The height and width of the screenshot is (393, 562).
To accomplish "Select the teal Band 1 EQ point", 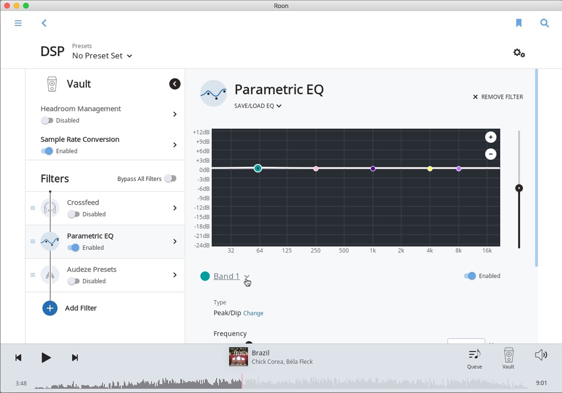I will coord(258,168).
